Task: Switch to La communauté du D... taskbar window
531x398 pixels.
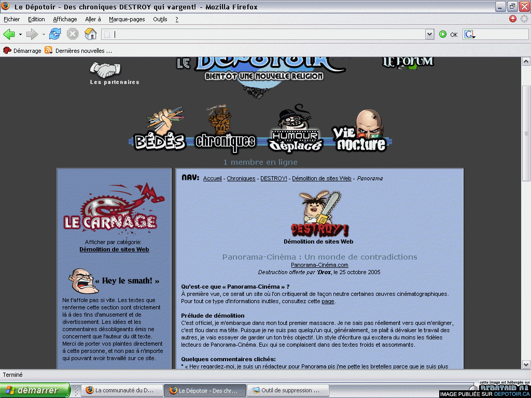Action: coord(121,390)
